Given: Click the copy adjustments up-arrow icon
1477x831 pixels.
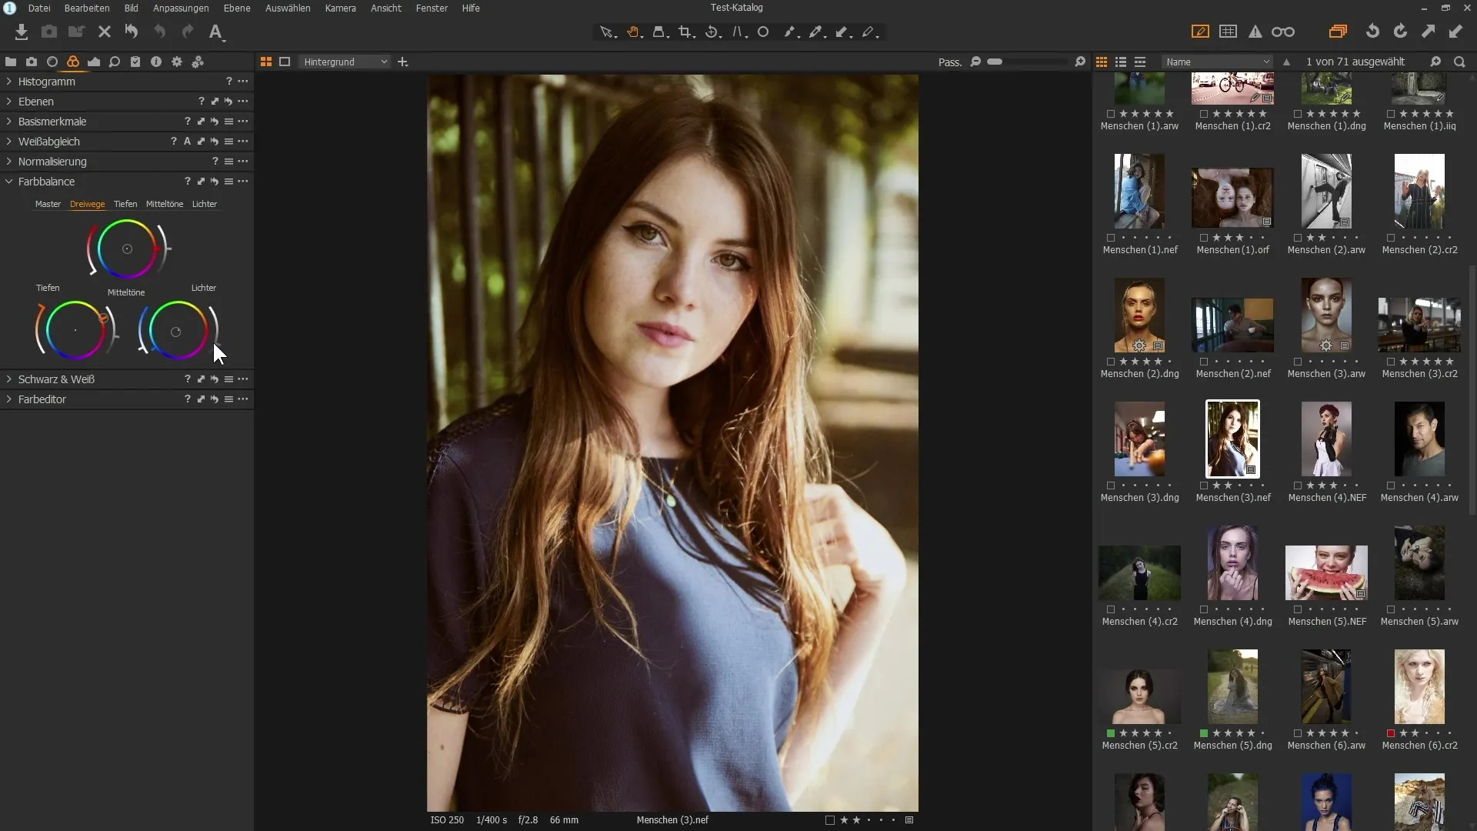Looking at the screenshot, I should [1428, 32].
